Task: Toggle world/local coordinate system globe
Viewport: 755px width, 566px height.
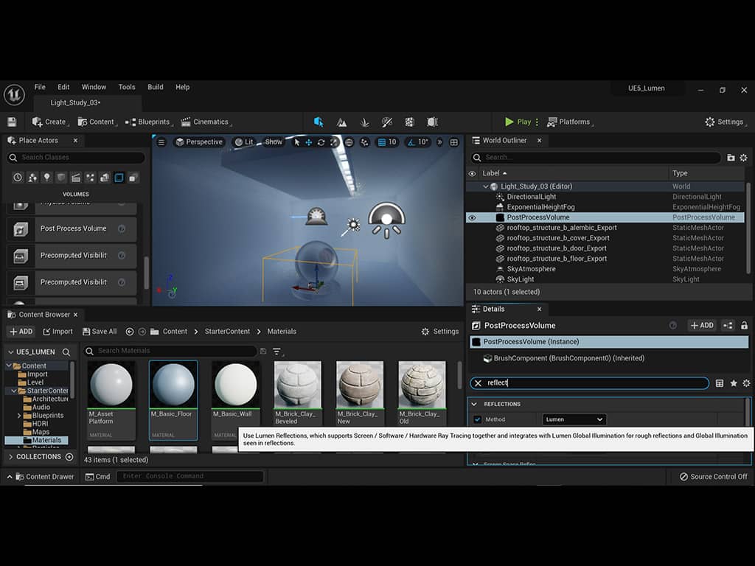Action: tap(349, 142)
